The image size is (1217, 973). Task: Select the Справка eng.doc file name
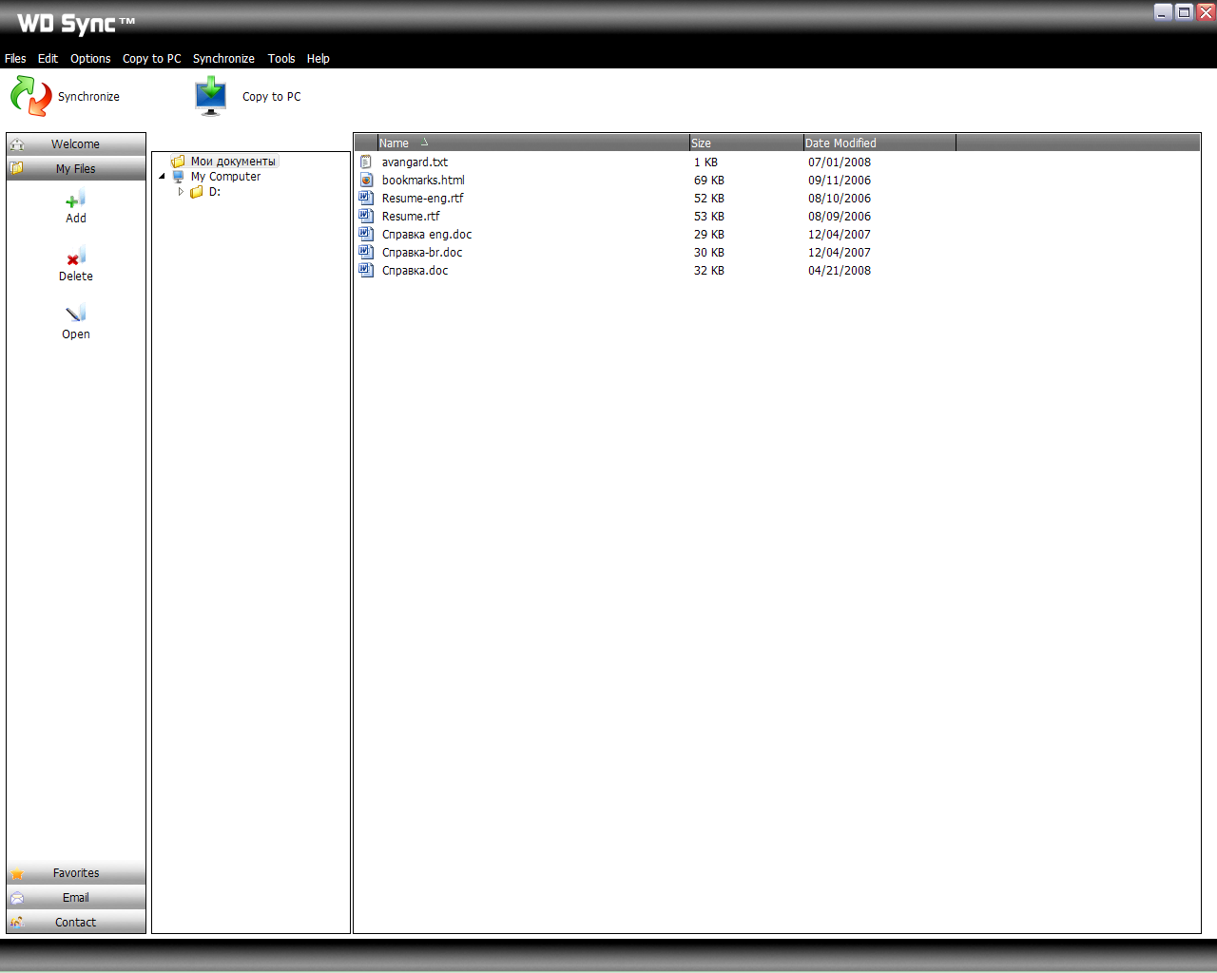(427, 235)
